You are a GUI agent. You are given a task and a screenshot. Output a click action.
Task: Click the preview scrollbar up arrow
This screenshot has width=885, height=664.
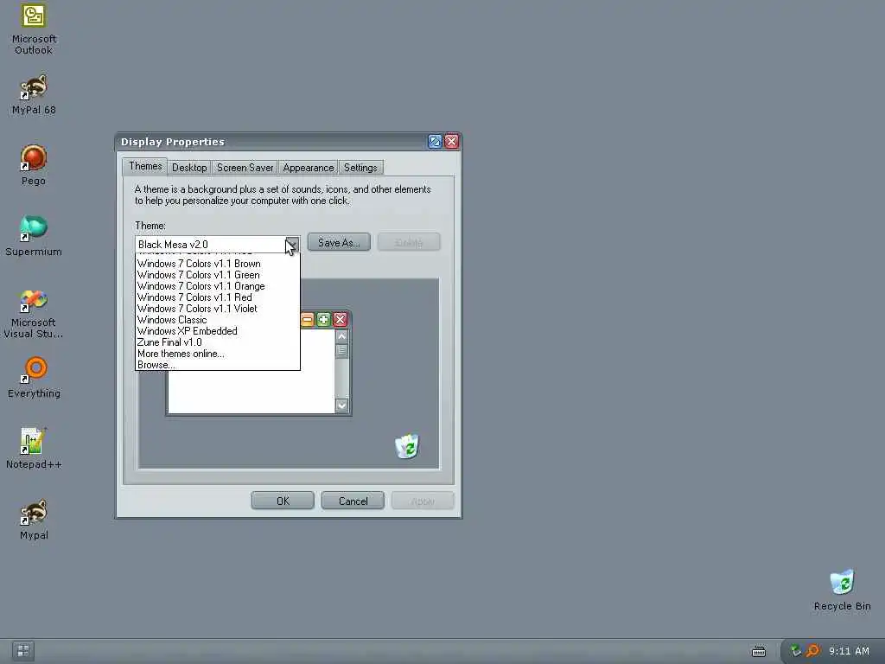(341, 336)
